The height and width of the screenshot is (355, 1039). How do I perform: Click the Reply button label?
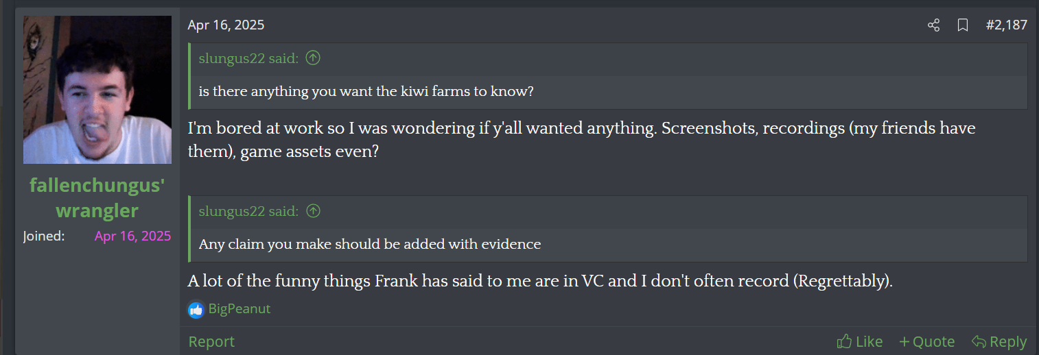[1008, 341]
